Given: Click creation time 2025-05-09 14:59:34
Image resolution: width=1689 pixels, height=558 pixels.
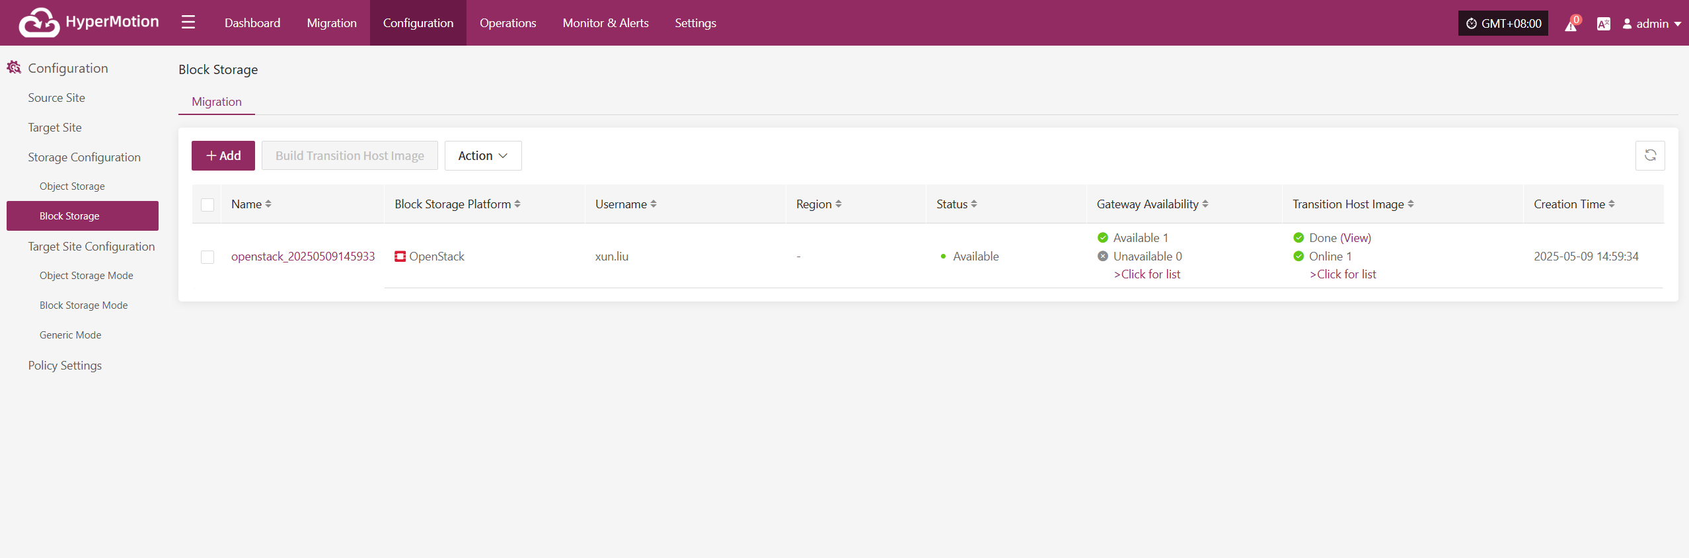Looking at the screenshot, I should [1586, 257].
